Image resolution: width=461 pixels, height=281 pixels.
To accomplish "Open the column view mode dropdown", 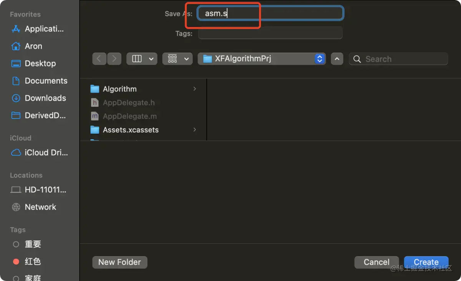I will click(142, 59).
